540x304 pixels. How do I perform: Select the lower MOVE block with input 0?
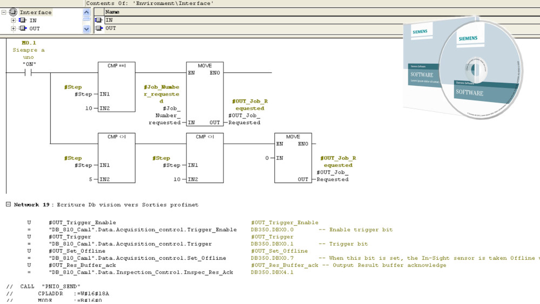click(x=292, y=158)
